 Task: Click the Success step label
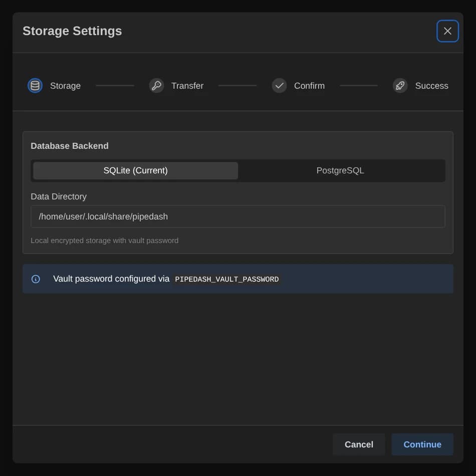[432, 86]
